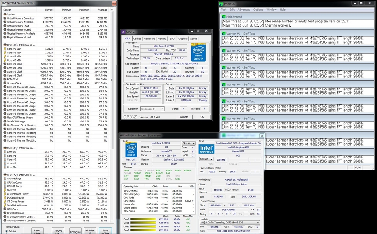Click the Intel Graphics logo in System Summary
This screenshot has width=377, height=234.
(206, 149)
